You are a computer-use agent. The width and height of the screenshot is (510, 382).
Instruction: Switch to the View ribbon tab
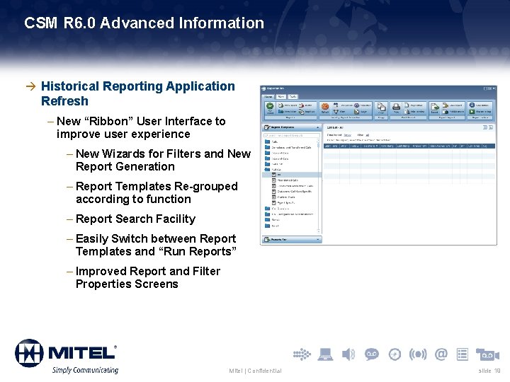pos(281,97)
